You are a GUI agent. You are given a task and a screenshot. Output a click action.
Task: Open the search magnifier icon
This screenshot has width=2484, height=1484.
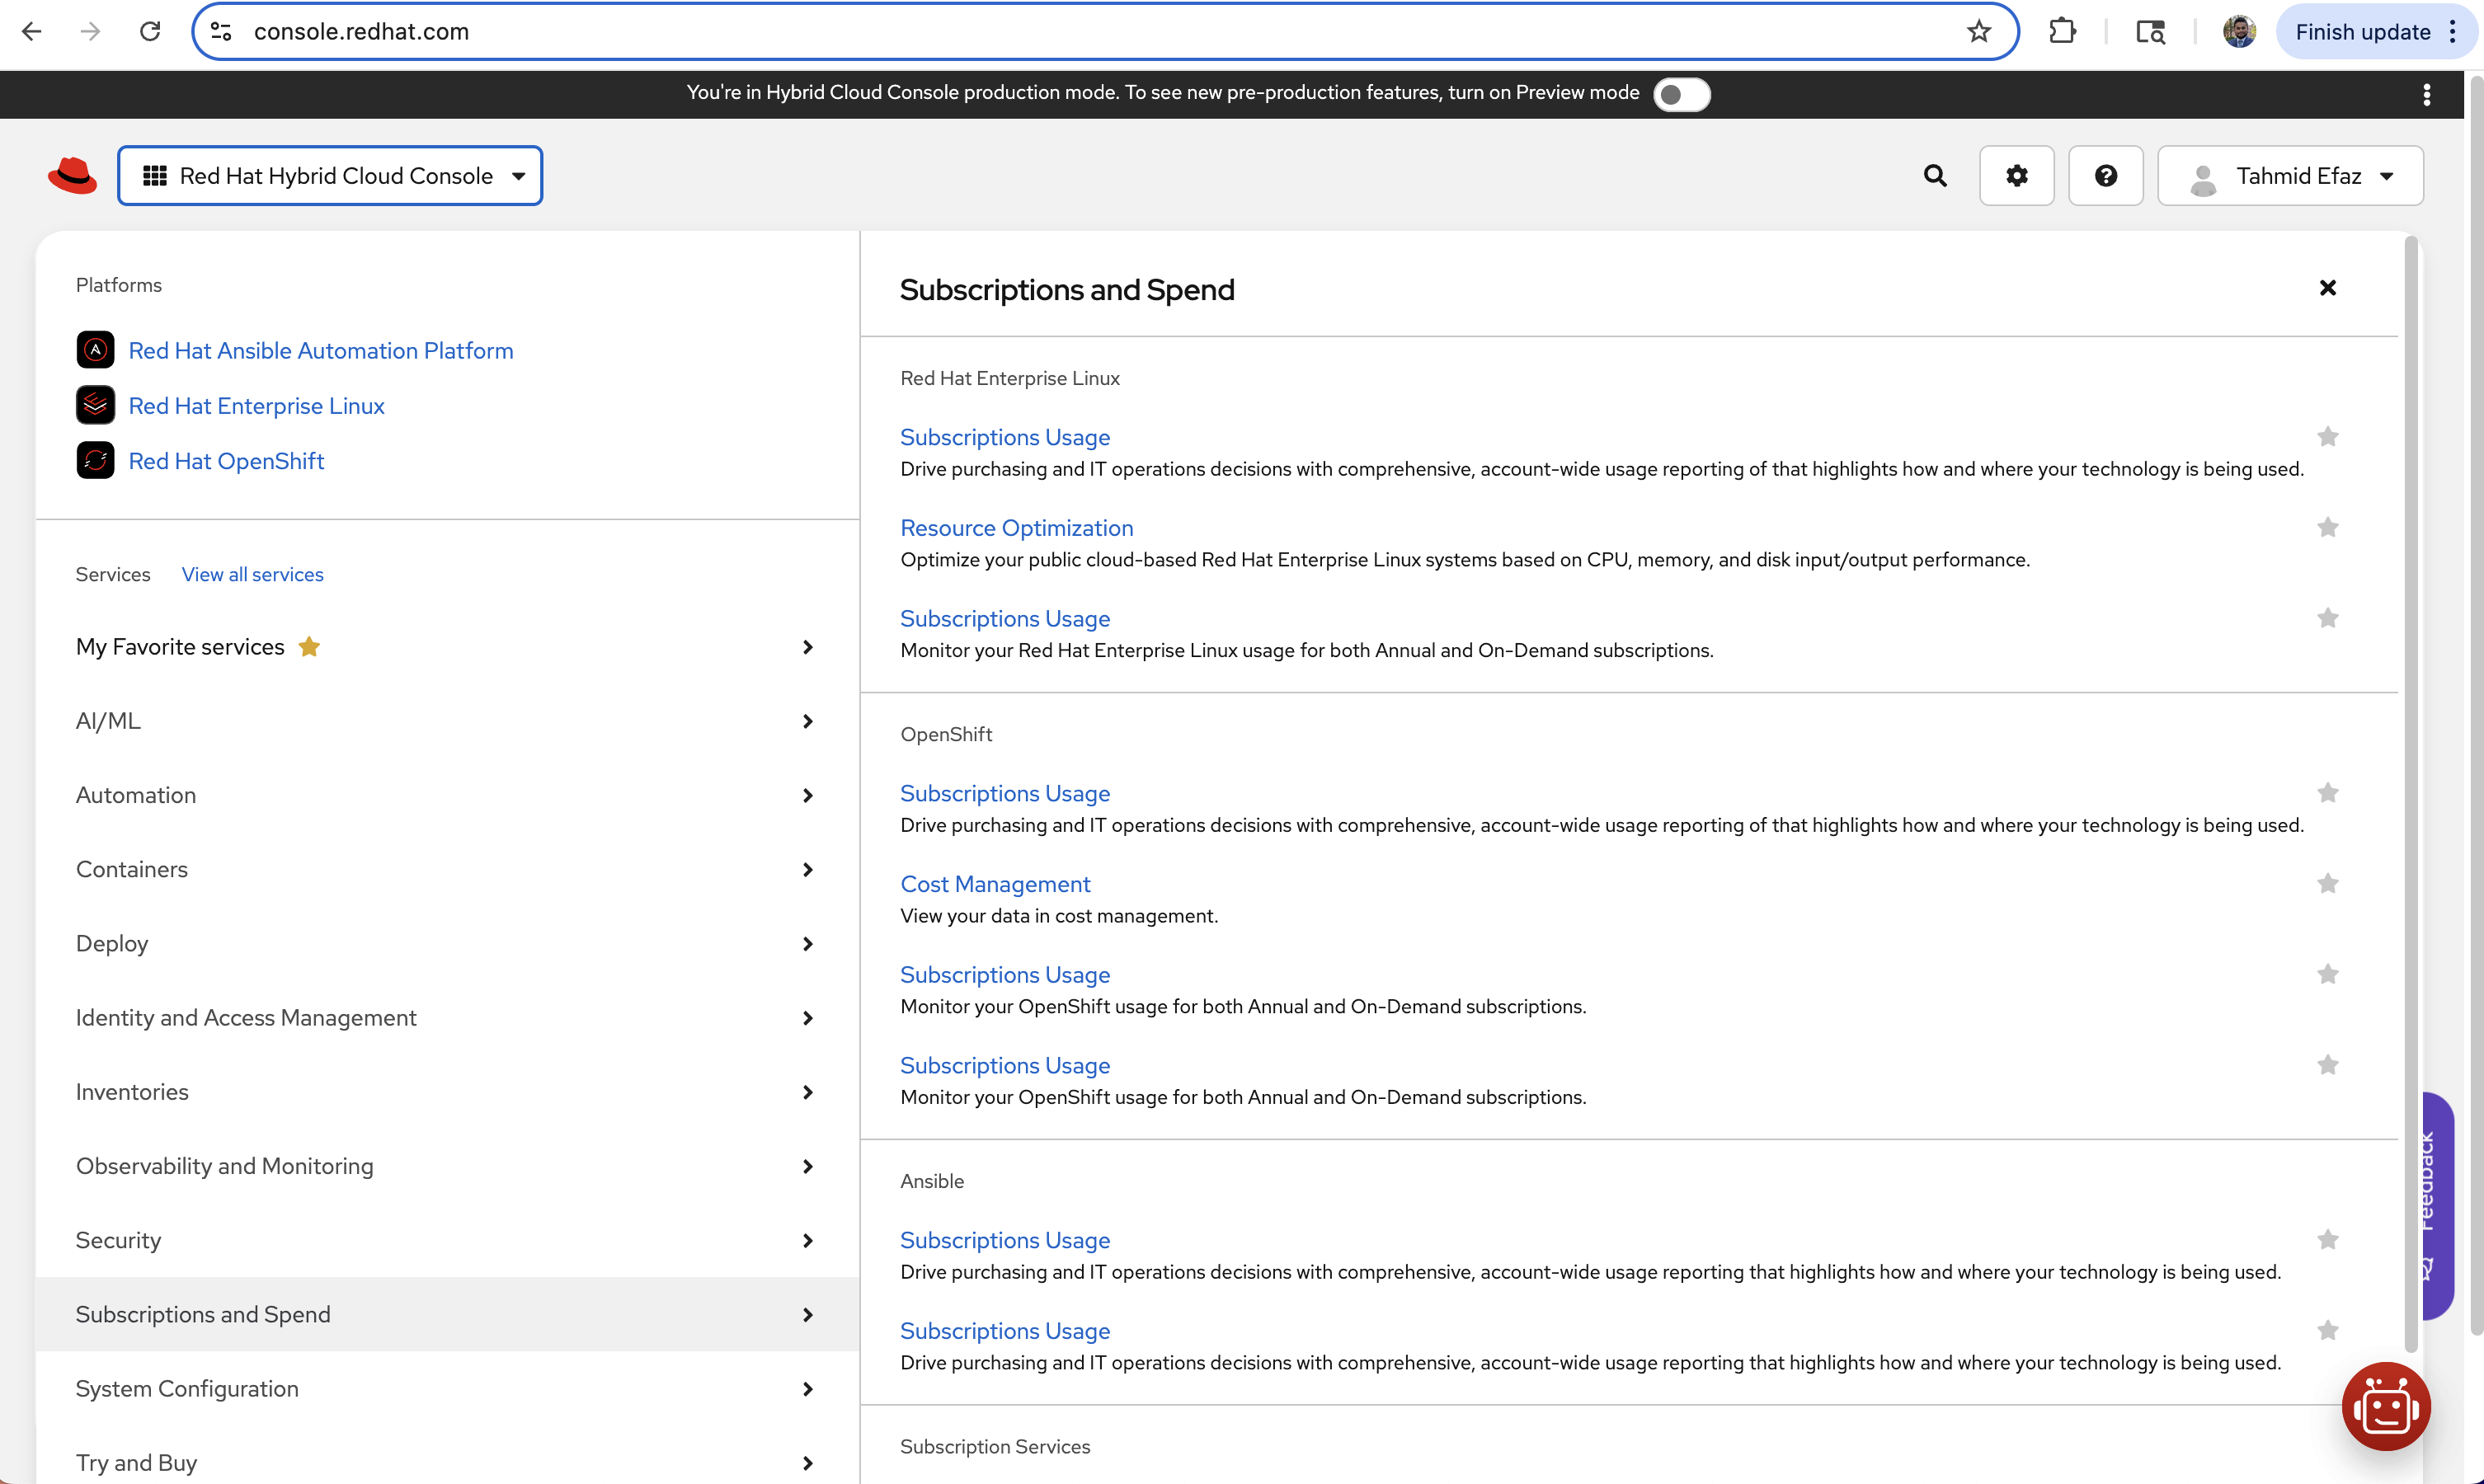[1935, 176]
